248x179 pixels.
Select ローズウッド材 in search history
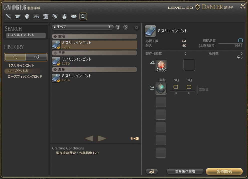[18, 71]
